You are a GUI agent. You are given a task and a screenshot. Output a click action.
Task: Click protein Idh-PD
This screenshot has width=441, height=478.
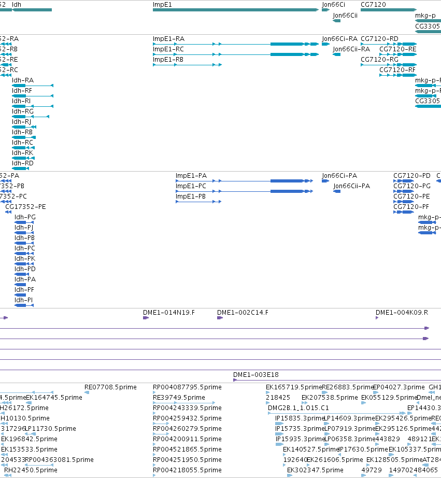(22, 274)
